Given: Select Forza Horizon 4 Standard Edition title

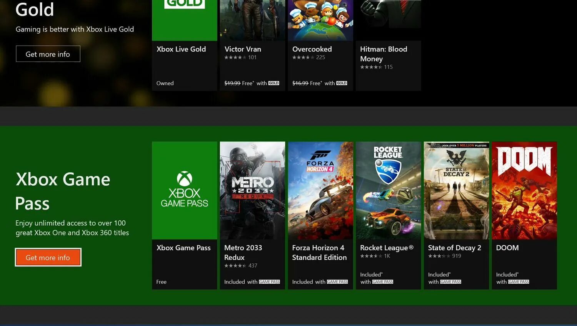Looking at the screenshot, I should [319, 253].
